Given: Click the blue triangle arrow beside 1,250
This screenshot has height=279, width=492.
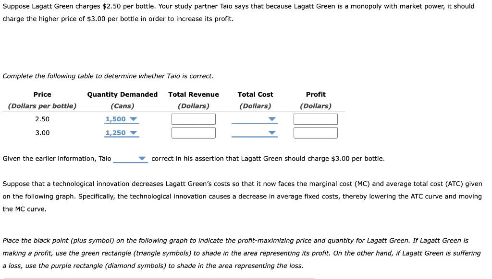Looking at the screenshot, I should [x=132, y=133].
